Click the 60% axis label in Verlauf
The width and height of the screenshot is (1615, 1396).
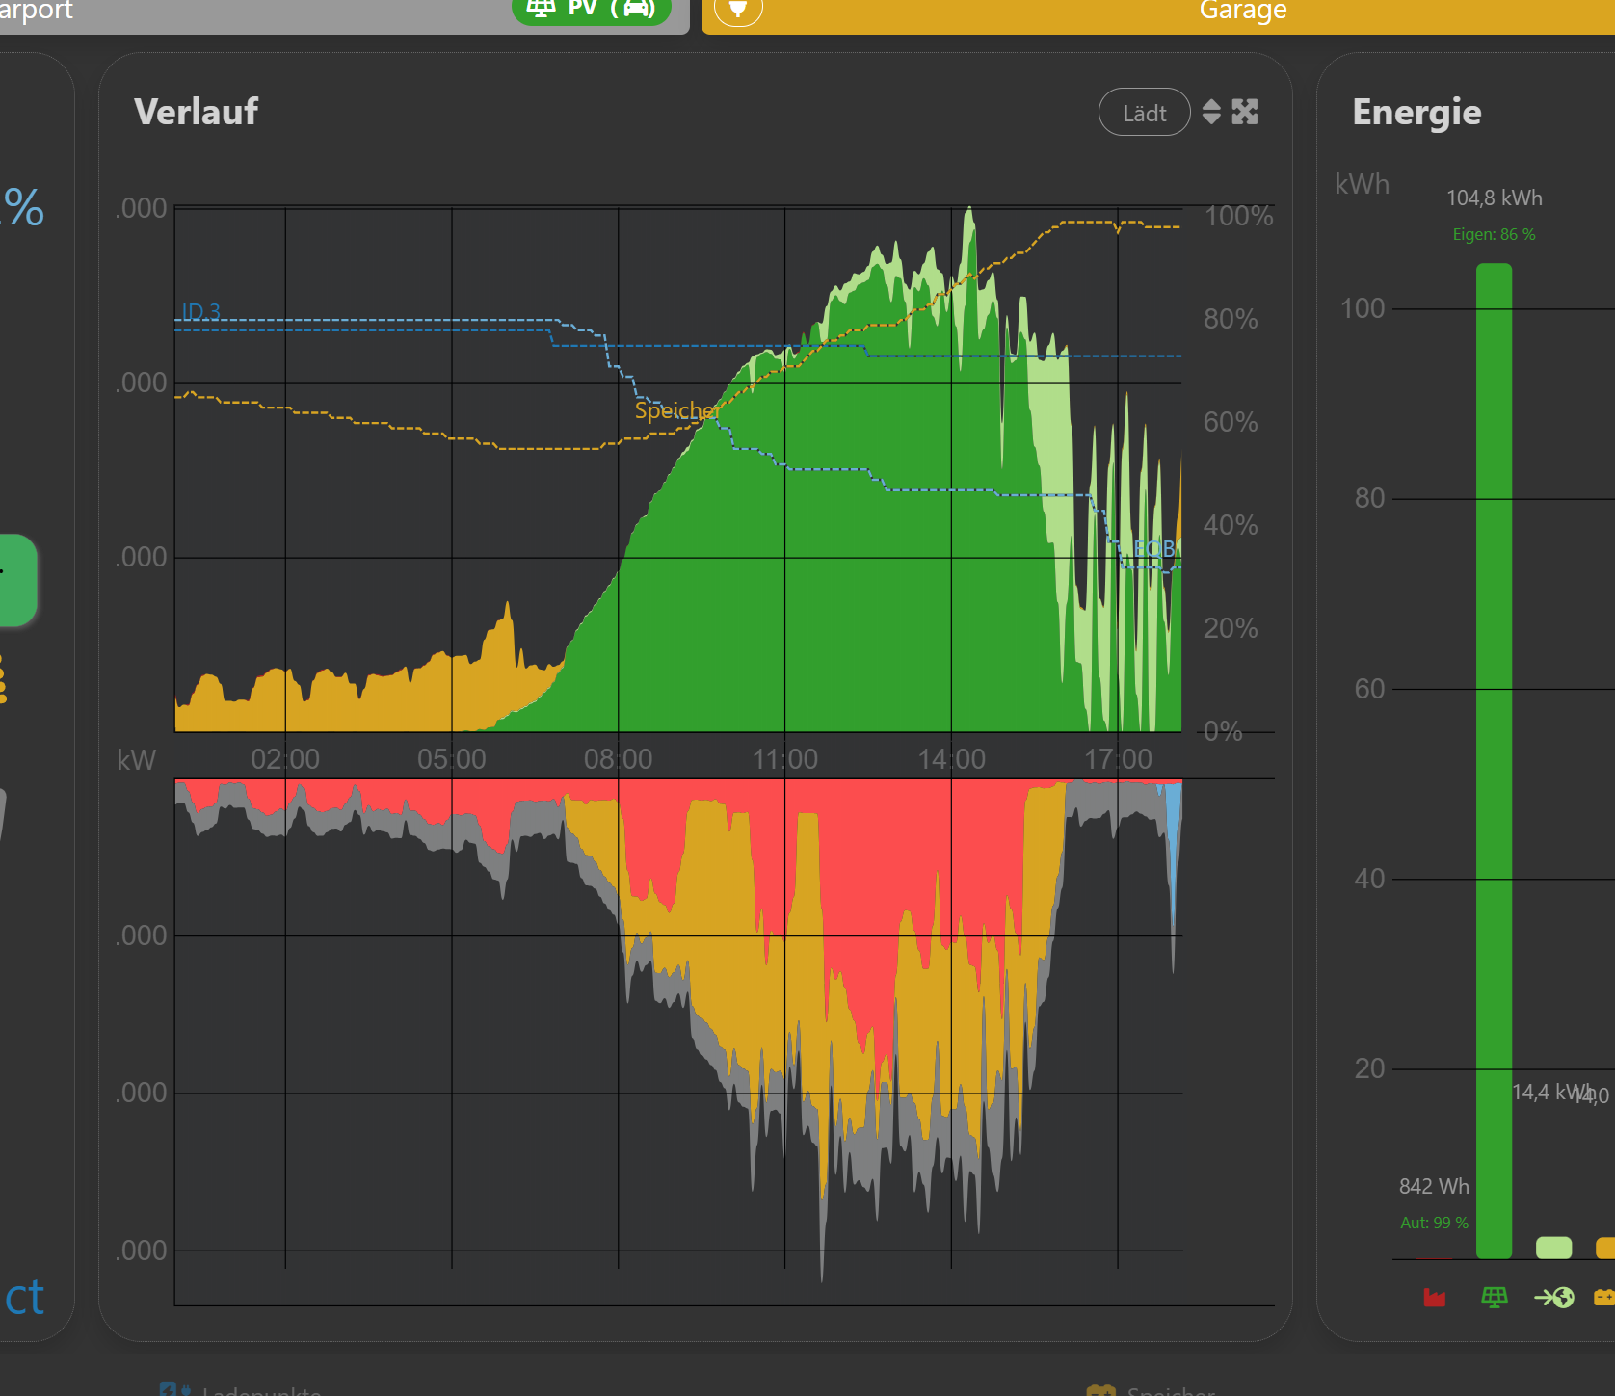click(x=1231, y=422)
